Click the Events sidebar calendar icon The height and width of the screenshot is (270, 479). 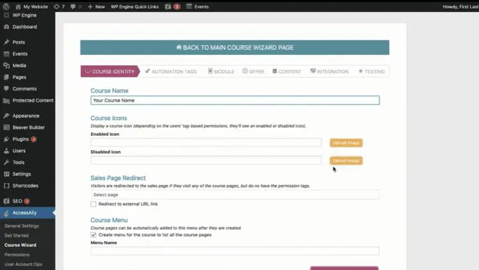point(6,54)
